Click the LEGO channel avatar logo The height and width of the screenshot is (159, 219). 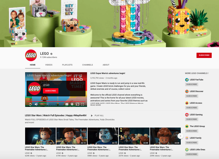point(31,55)
